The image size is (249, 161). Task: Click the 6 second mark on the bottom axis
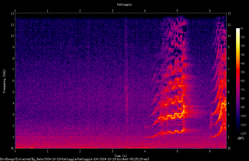pos(210,151)
